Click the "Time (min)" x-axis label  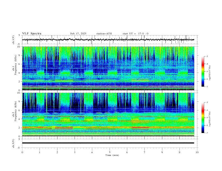point(112,155)
